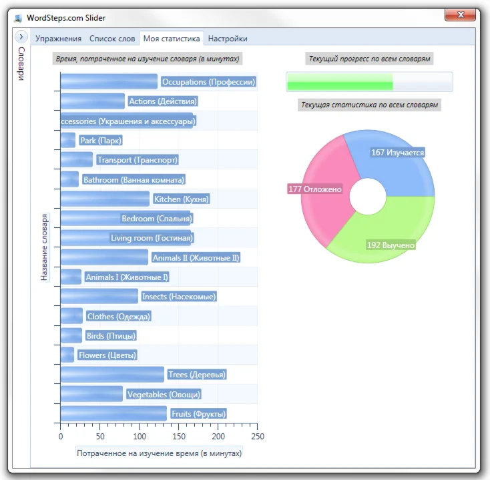Click the Kitchen (Кухня) label
Screen dimensions: 490x480
182,199
